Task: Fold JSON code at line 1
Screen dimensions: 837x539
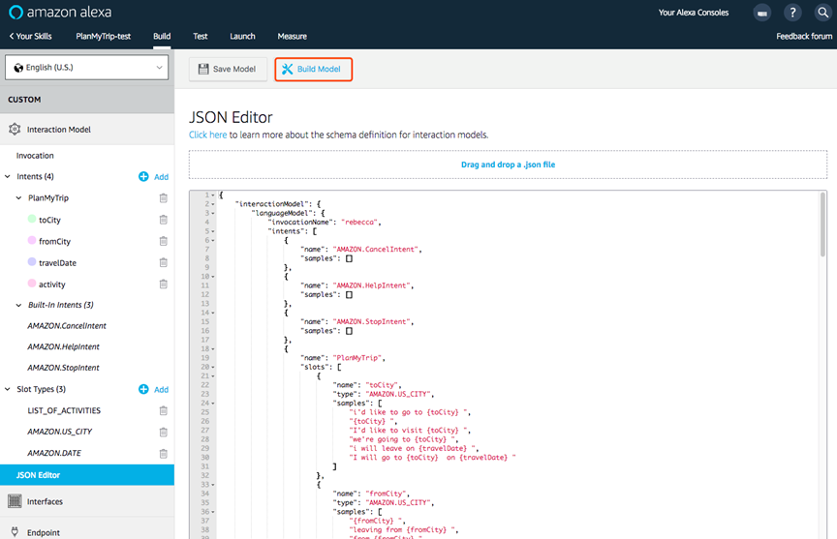Action: pos(213,195)
